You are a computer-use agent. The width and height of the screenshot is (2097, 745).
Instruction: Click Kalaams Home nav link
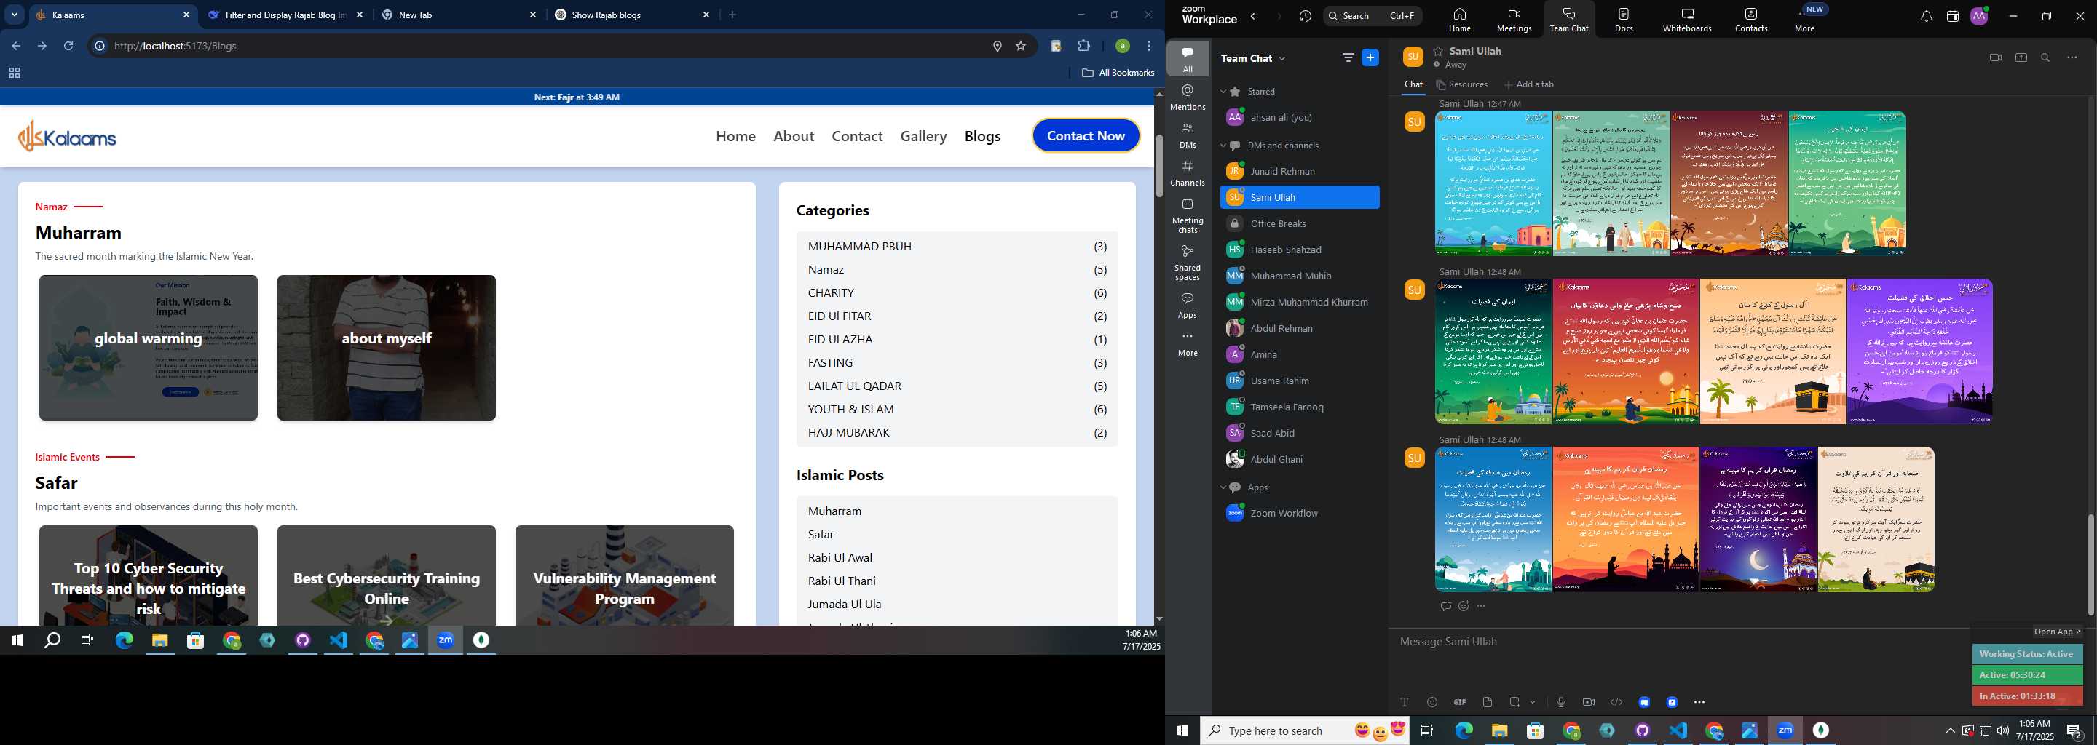[735, 136]
